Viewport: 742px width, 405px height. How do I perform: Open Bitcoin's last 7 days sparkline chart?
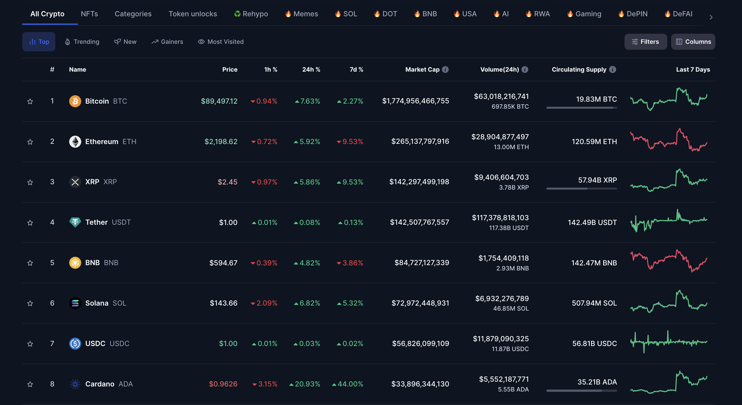click(669, 99)
